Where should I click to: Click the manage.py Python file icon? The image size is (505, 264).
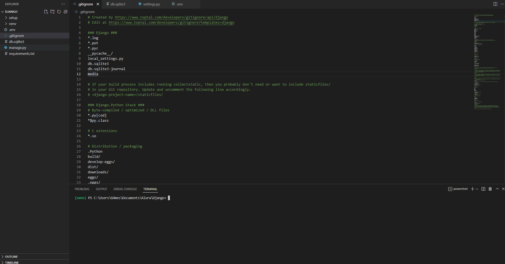click(6, 48)
